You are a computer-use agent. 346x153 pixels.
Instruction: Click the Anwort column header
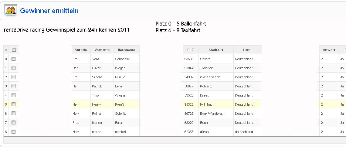[x=329, y=50]
